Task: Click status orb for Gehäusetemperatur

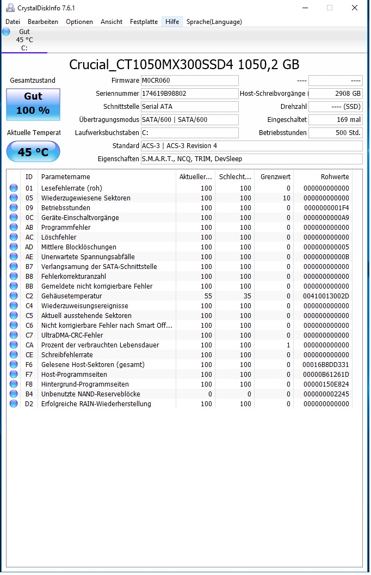Action: tap(14, 296)
